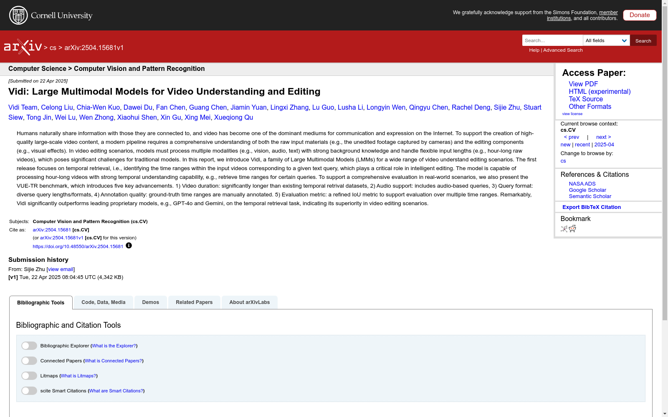
Task: Switch to Related Papers tab
Action: point(194,302)
